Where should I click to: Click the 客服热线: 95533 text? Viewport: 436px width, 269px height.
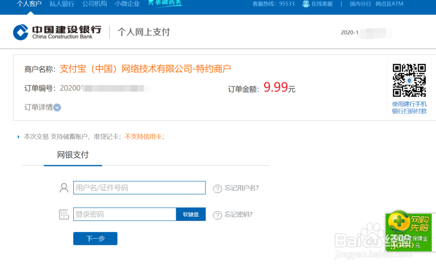click(273, 4)
